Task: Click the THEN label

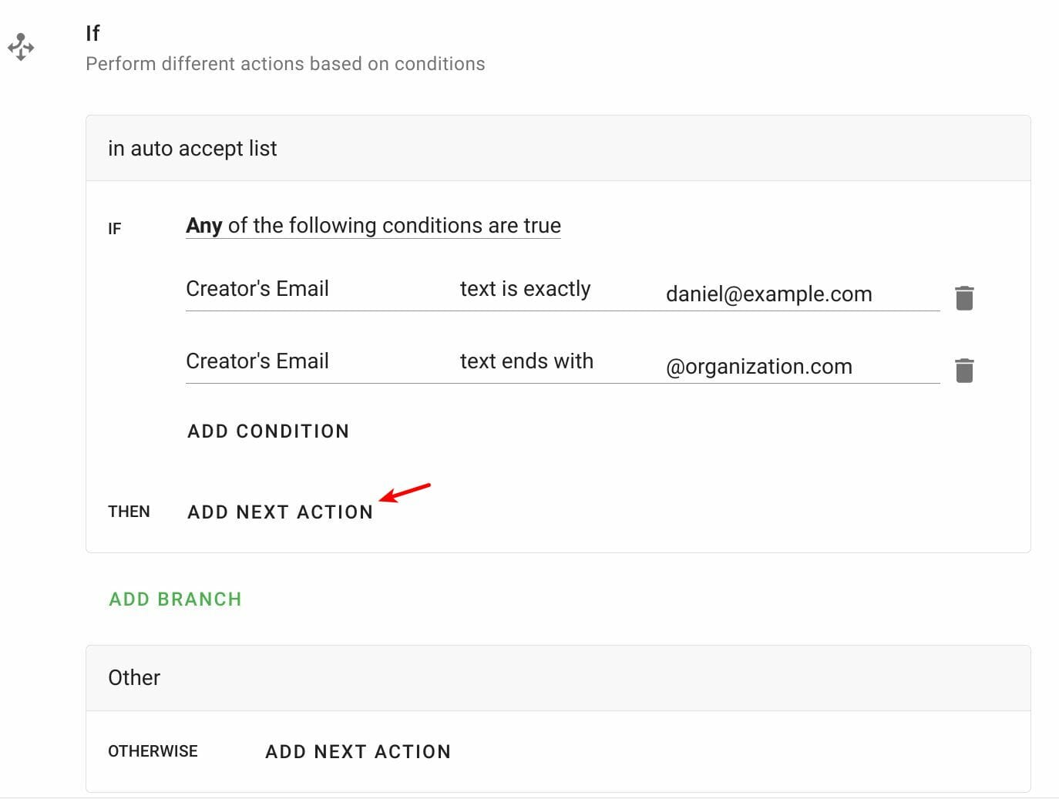Action: (x=129, y=512)
